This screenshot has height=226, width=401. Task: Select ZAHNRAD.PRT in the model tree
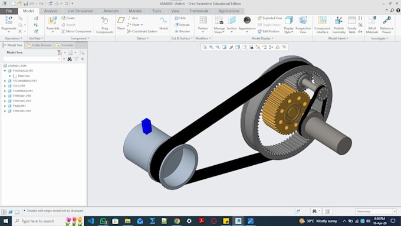(x=23, y=91)
